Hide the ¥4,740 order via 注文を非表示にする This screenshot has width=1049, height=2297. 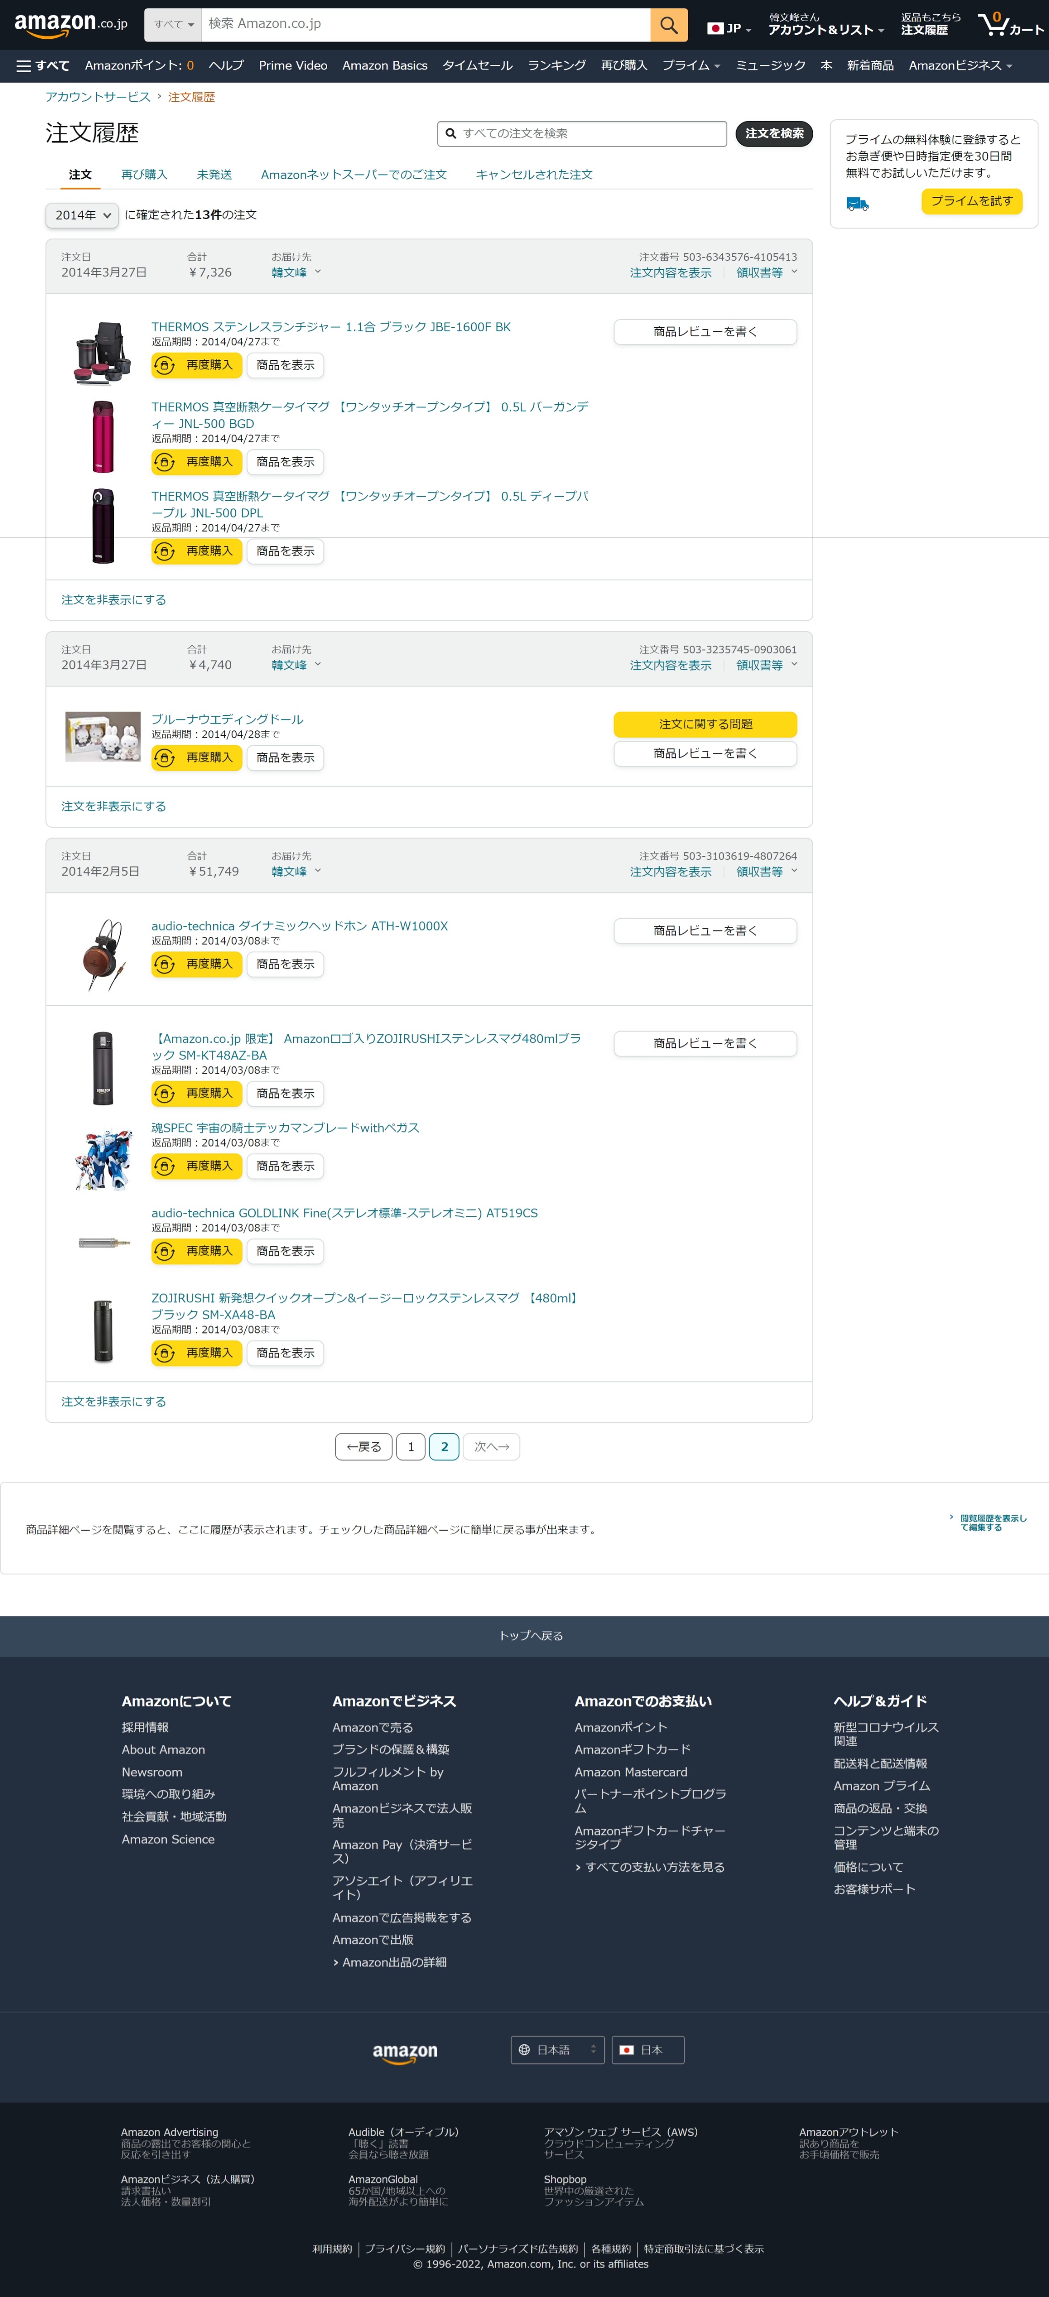(x=113, y=807)
